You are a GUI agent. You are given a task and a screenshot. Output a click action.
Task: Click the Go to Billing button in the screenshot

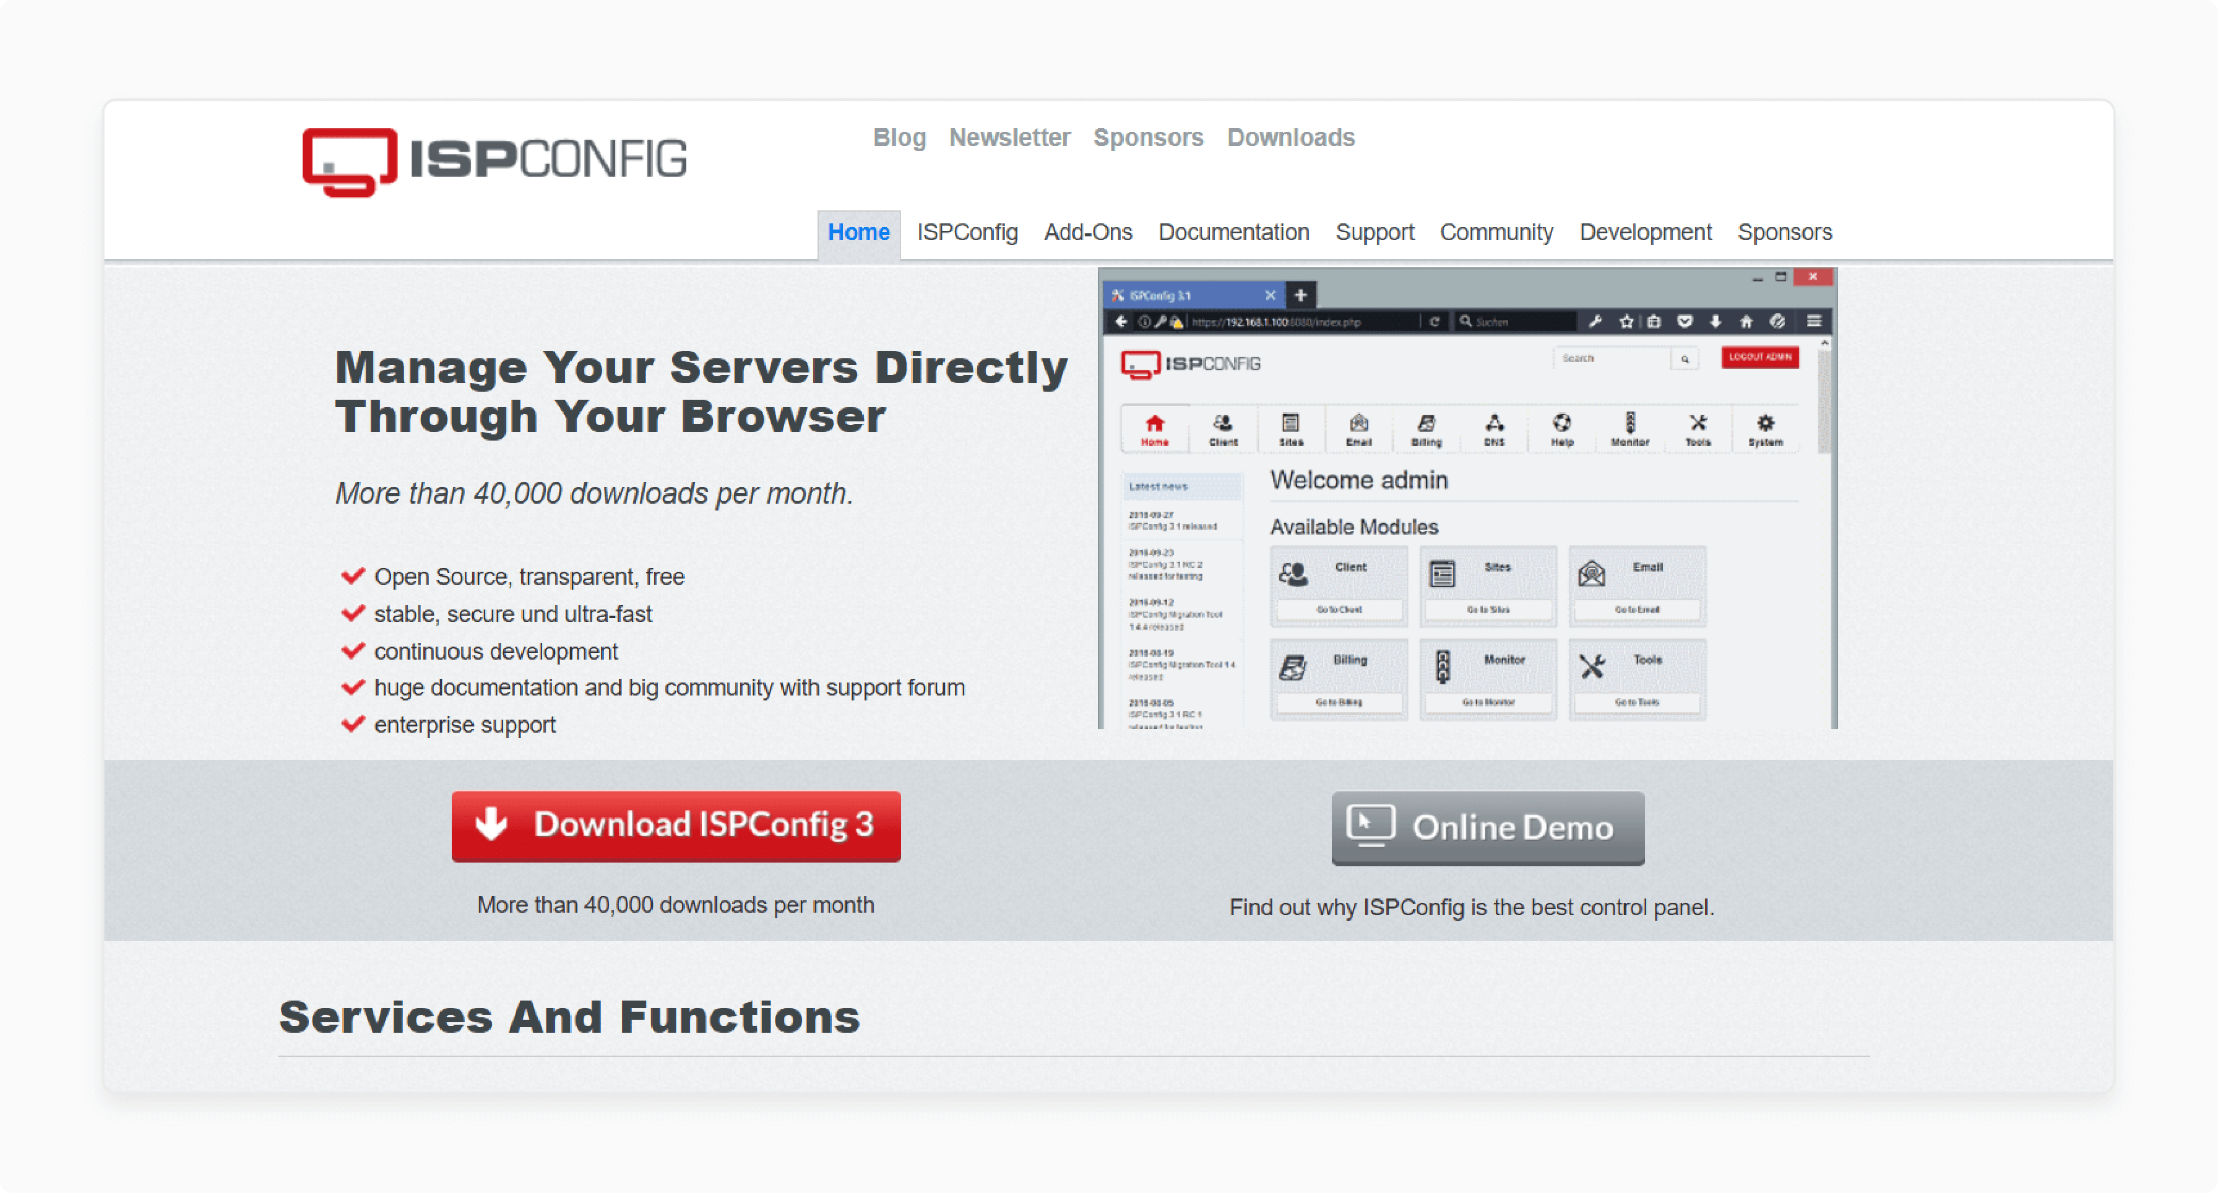click(1338, 702)
